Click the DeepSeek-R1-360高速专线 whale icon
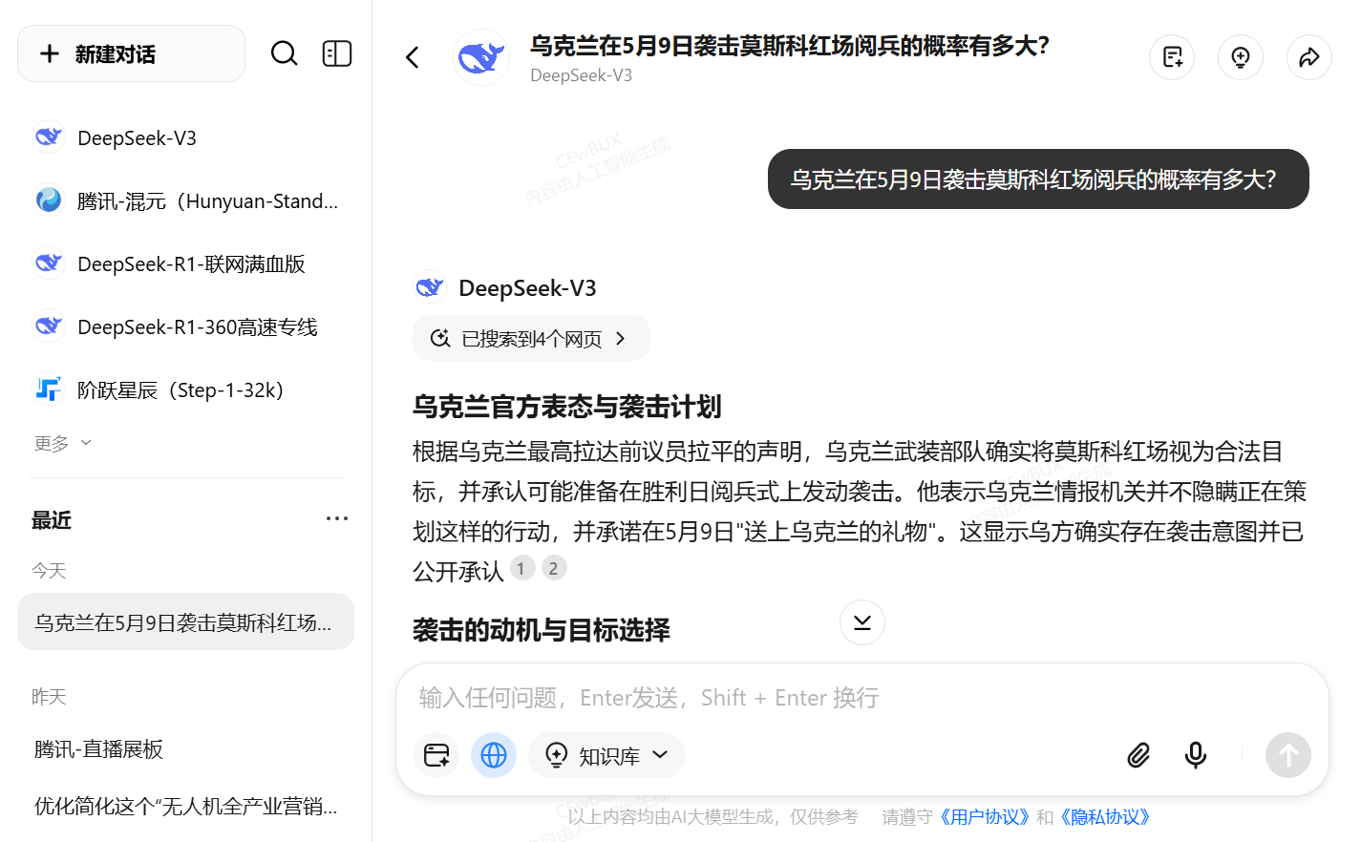Screen dimensions: 1361x842 coord(49,326)
